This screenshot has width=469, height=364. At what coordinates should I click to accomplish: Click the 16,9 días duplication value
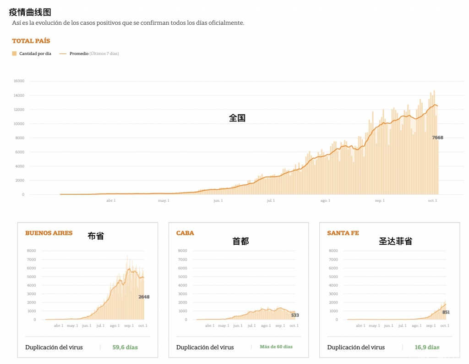pos(427,347)
